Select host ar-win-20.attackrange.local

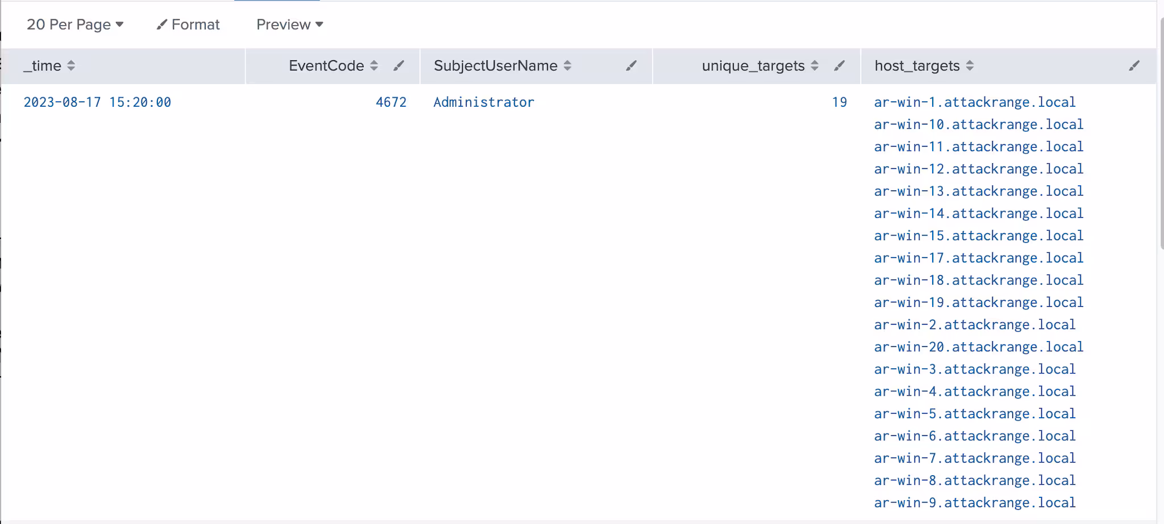[x=979, y=347]
